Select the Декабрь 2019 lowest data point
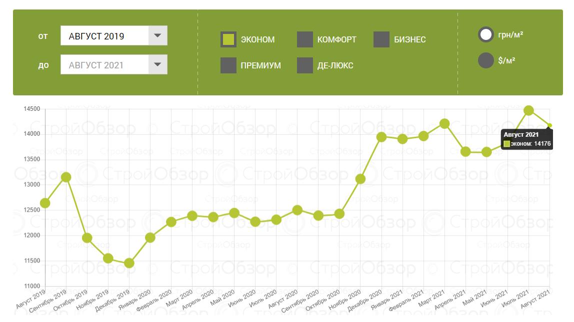Viewport: 574px width, 322px height. [x=129, y=263]
